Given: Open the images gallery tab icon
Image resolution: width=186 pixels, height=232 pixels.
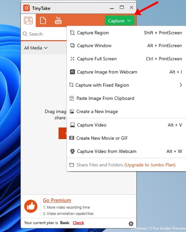Looking at the screenshot, I should point(28,21).
